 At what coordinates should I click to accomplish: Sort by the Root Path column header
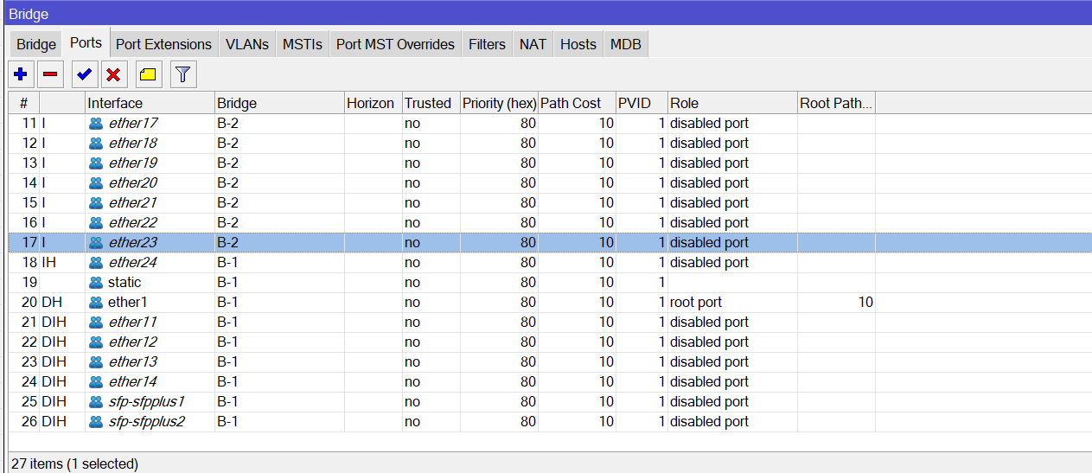click(x=836, y=103)
